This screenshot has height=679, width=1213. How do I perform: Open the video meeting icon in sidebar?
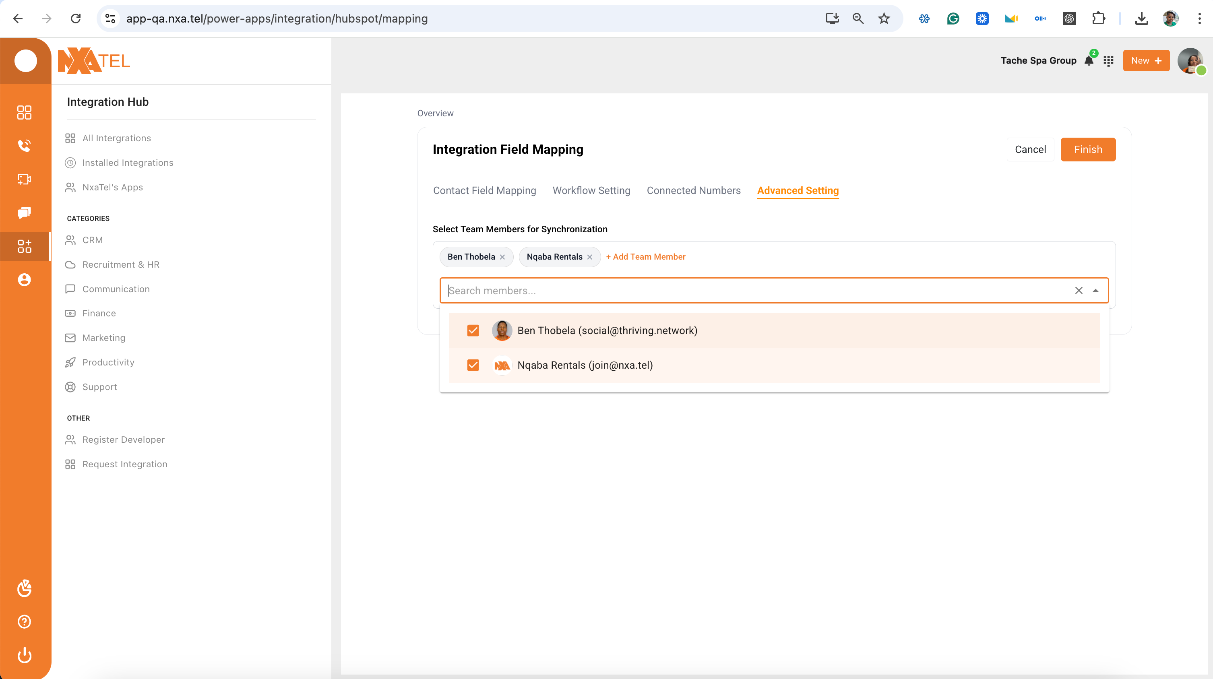pyautogui.click(x=24, y=179)
